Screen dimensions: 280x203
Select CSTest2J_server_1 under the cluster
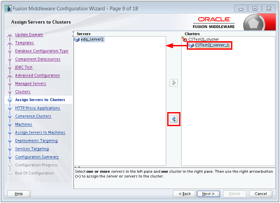point(212,45)
